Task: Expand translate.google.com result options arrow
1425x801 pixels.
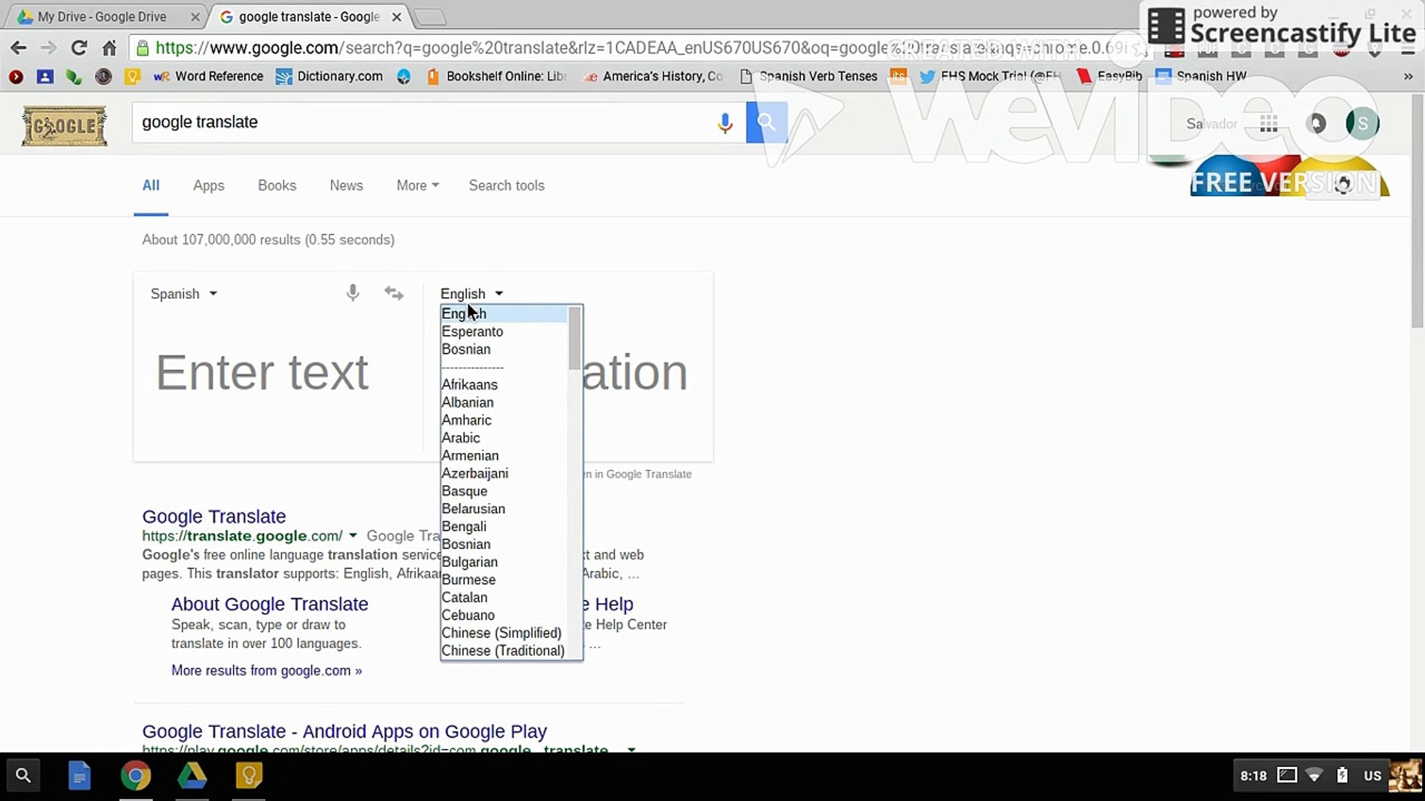Action: pyautogui.click(x=353, y=535)
